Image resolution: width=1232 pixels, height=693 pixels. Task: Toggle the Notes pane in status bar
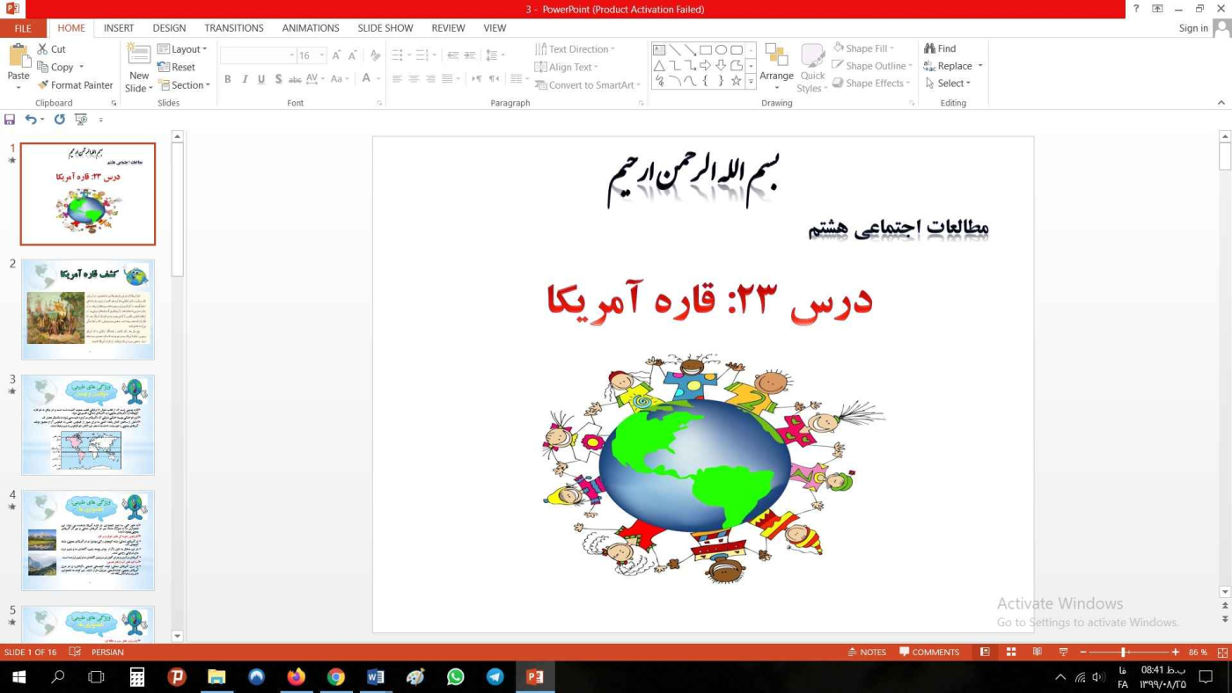867,653
